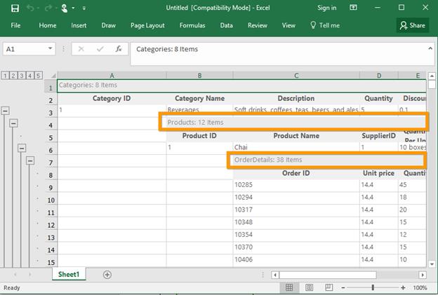Viewport: 438px width, 295px height.
Task: Switch to Page Break Preview icon
Action: point(328,287)
